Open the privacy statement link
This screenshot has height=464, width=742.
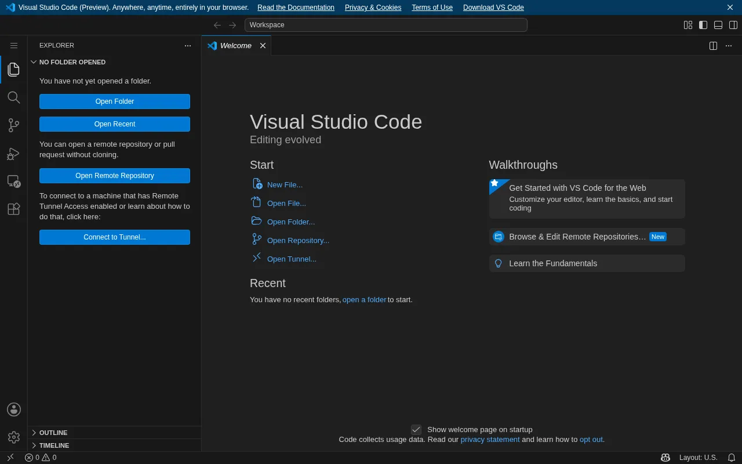[490, 440]
